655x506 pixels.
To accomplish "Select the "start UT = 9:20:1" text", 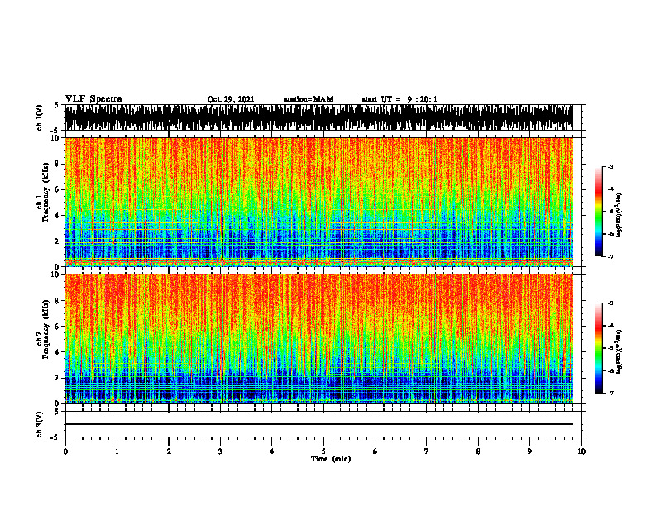I will 399,99.
